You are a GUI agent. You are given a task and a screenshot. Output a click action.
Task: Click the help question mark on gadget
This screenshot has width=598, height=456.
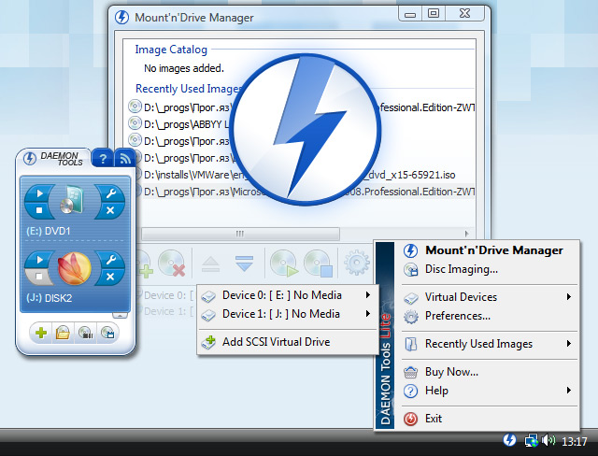click(102, 159)
